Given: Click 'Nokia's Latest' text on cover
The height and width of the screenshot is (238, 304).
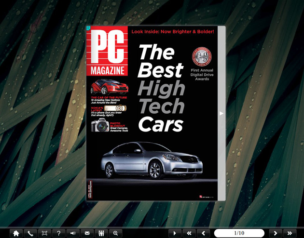Looking at the screenshot, I should 97,109.
